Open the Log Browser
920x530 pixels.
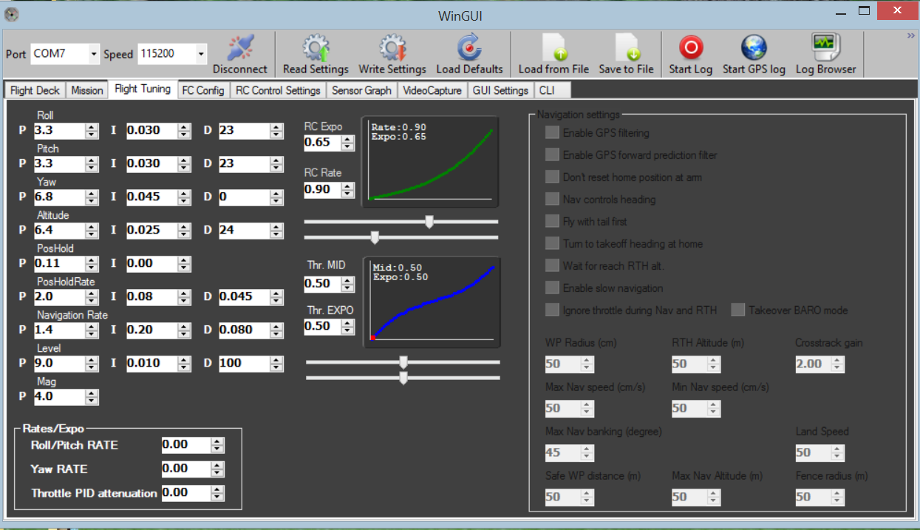[x=825, y=48]
